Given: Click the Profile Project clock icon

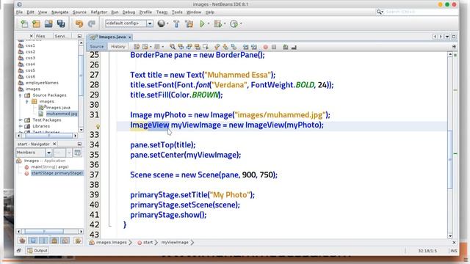Looking at the screenshot, I should coord(234,23).
